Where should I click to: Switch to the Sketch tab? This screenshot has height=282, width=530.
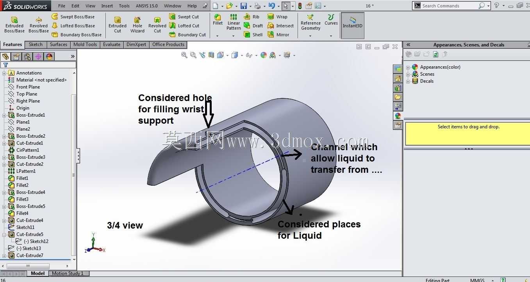tap(36, 44)
